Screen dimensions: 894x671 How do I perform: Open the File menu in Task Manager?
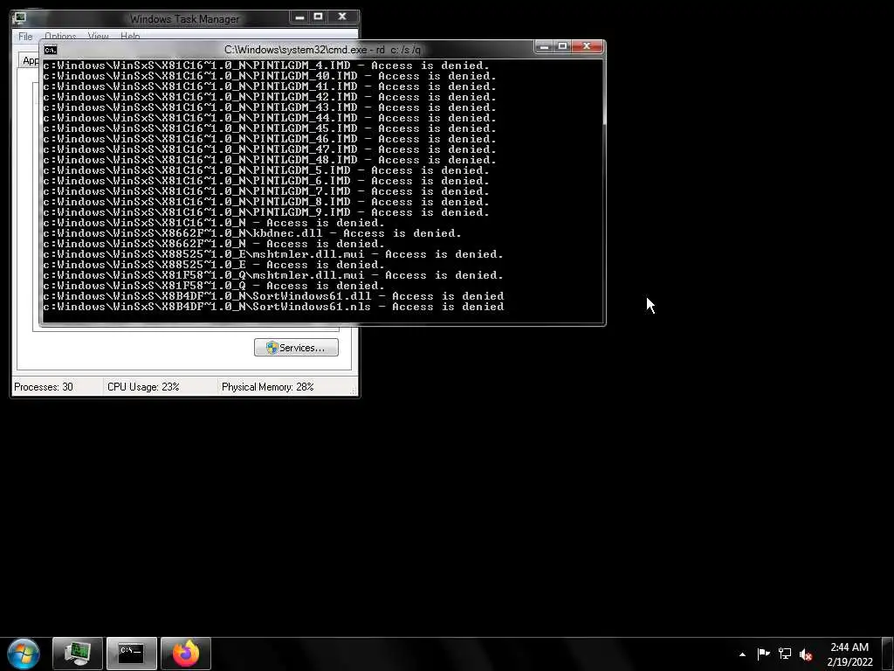[25, 37]
